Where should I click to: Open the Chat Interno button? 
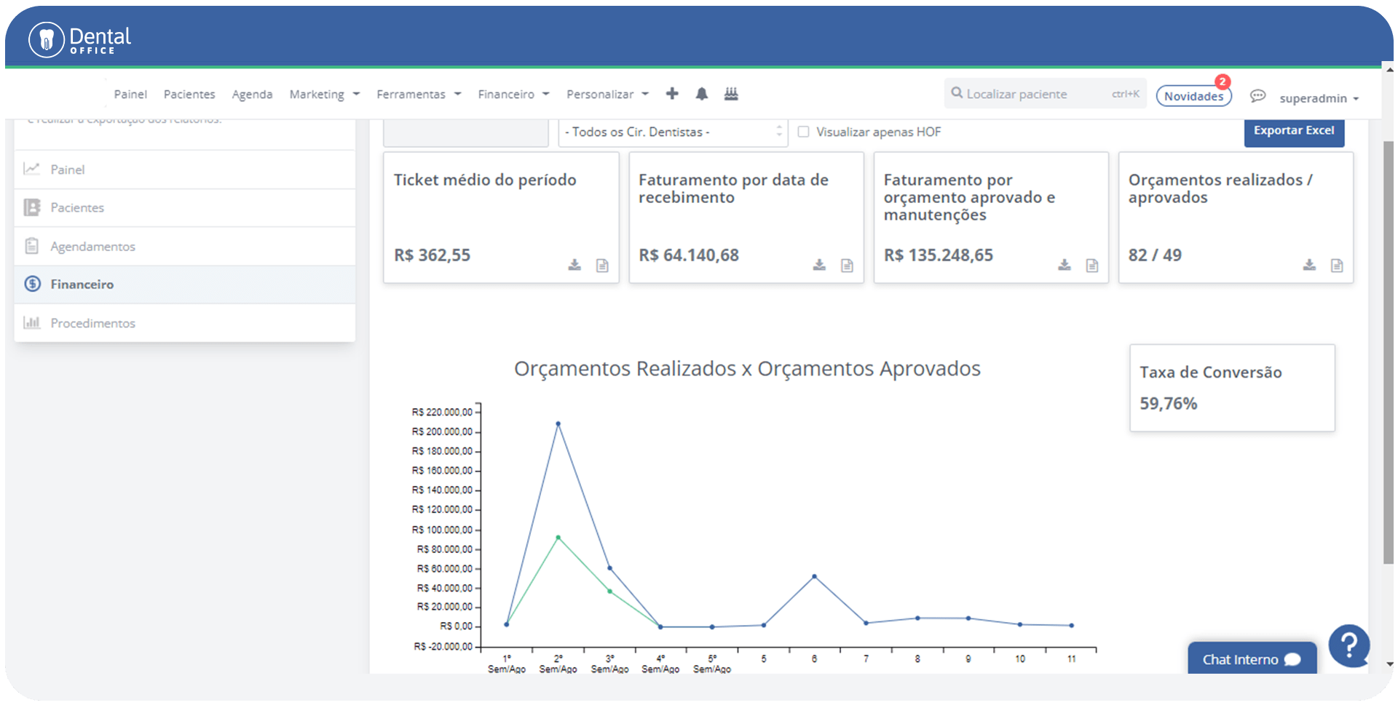pos(1252,658)
